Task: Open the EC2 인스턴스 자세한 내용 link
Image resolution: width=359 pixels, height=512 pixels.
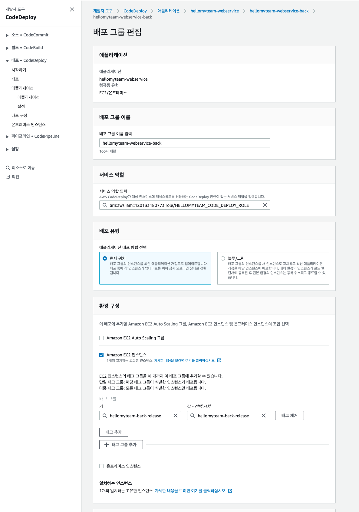Action: (x=185, y=360)
